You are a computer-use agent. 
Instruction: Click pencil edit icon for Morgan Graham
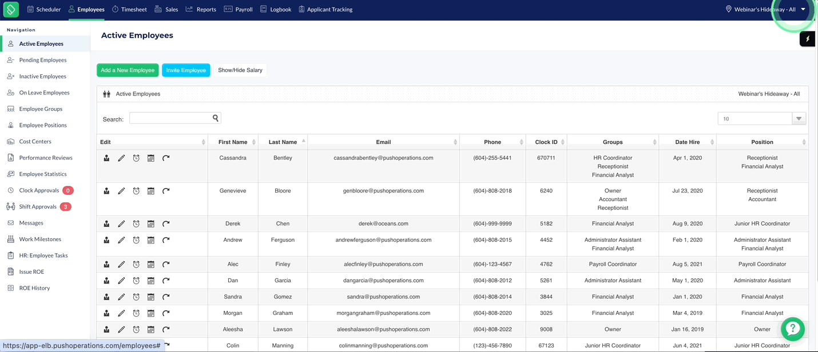tap(121, 313)
